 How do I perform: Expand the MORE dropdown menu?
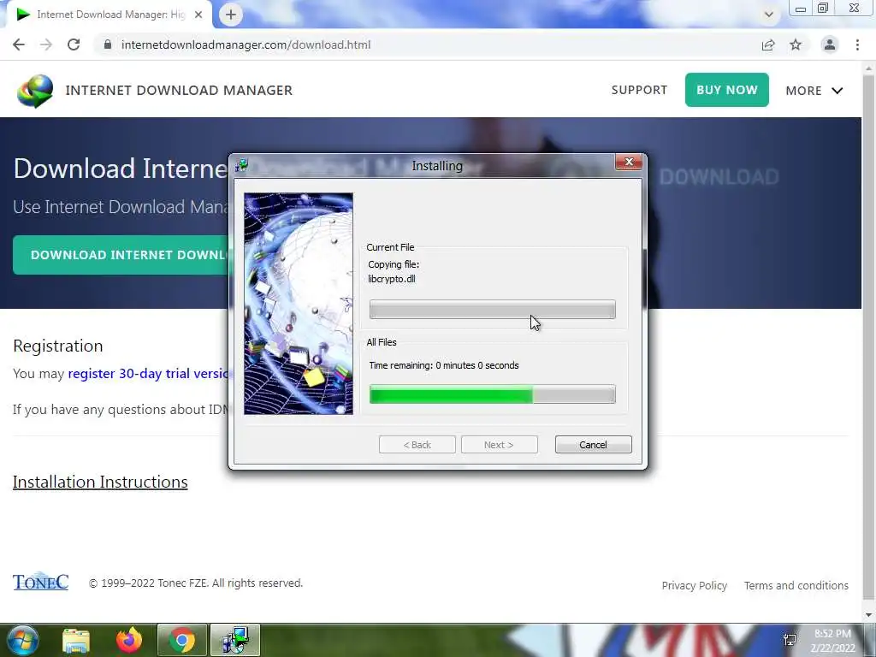click(814, 91)
